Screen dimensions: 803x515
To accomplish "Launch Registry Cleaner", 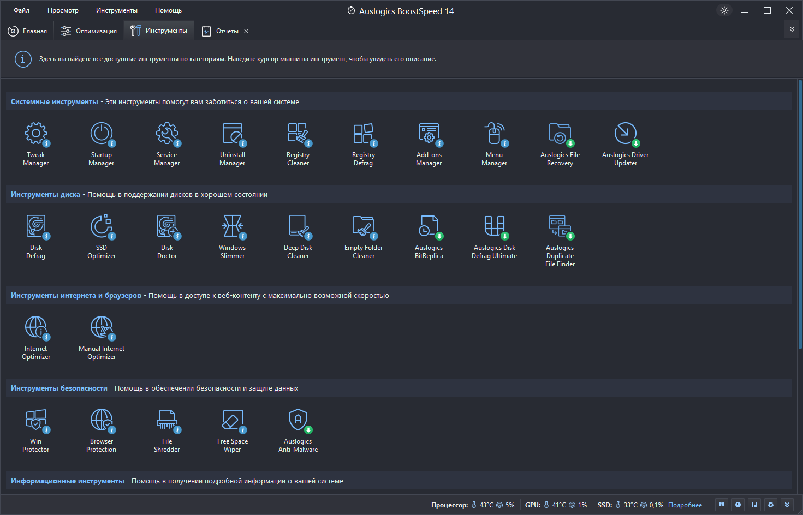I will (298, 144).
